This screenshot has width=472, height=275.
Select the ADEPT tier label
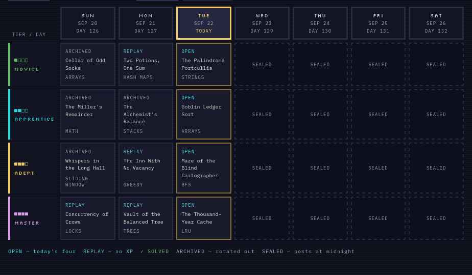coord(25,173)
